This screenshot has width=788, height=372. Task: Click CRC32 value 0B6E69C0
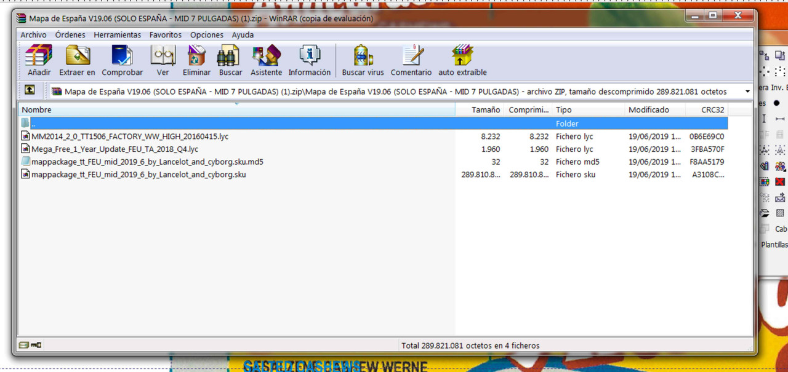coord(707,136)
